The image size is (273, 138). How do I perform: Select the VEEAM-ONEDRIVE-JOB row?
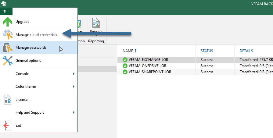pyautogui.click(x=195, y=66)
